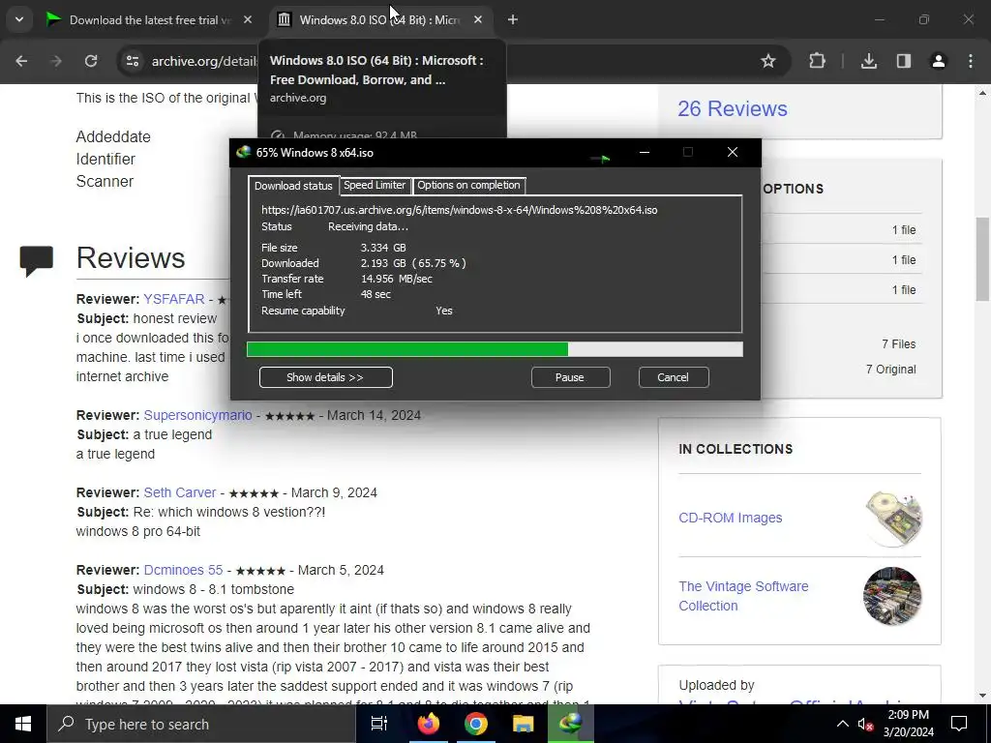
Task: Open File Explorer from taskbar
Action: coord(524,724)
